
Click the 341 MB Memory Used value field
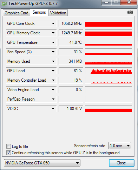pos(71,61)
